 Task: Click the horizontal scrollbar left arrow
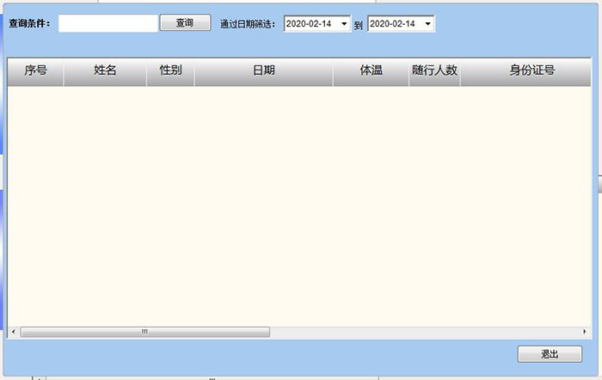tap(12, 332)
